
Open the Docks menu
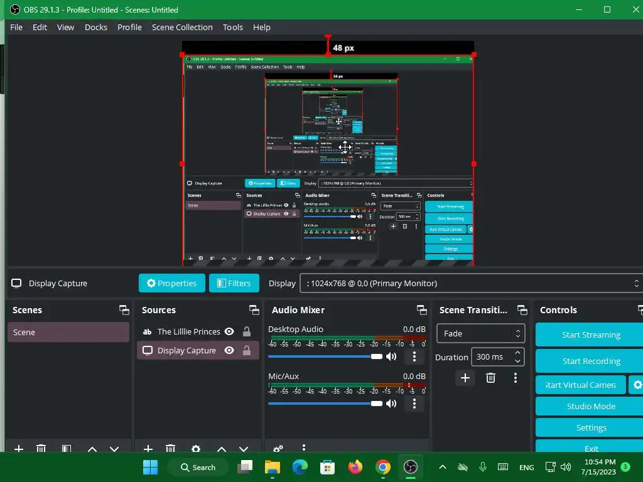pos(96,27)
